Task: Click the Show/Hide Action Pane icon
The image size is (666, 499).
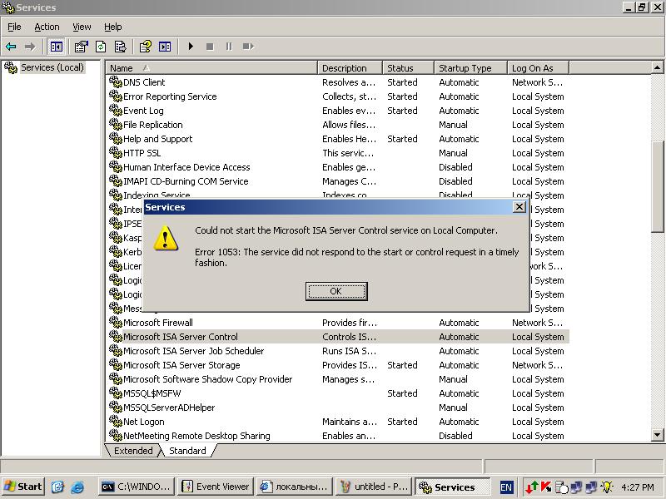Action: (165, 47)
